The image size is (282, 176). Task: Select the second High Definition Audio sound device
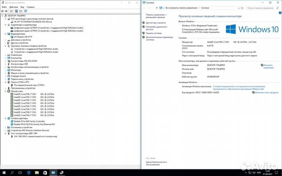[x=36, y=52]
